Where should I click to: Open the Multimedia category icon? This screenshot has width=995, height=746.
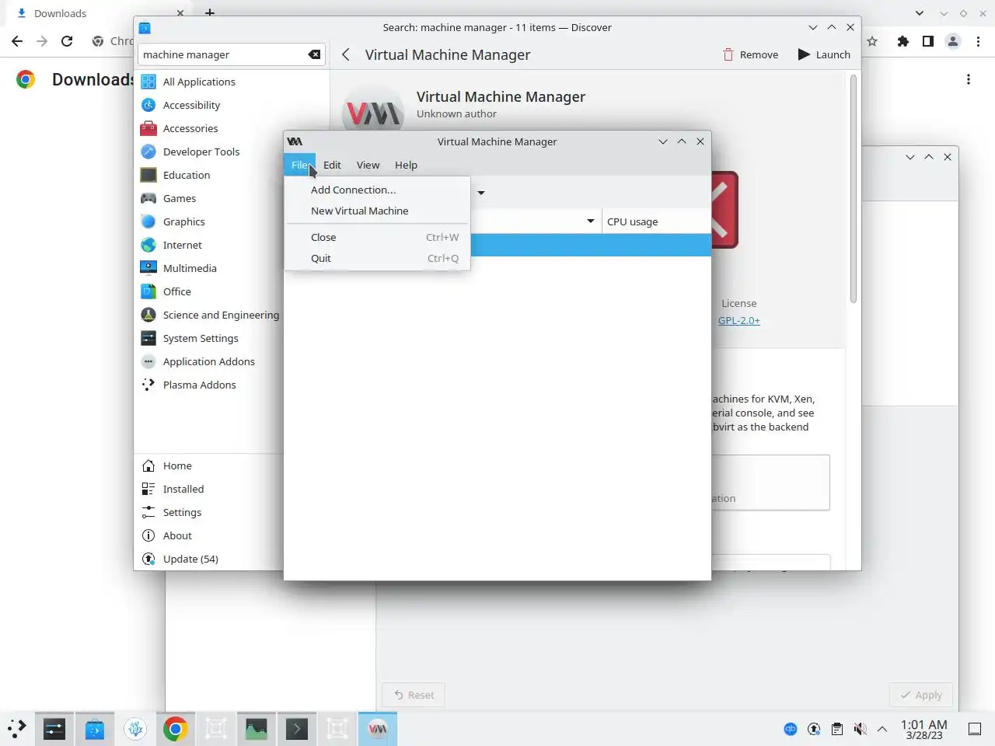tap(148, 268)
